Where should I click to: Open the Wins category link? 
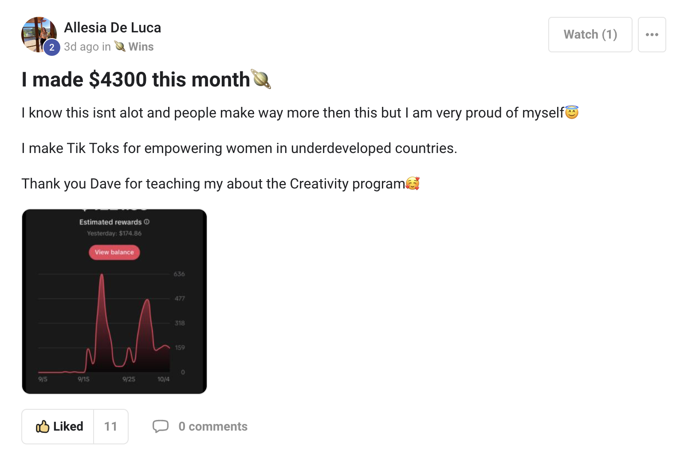click(141, 47)
